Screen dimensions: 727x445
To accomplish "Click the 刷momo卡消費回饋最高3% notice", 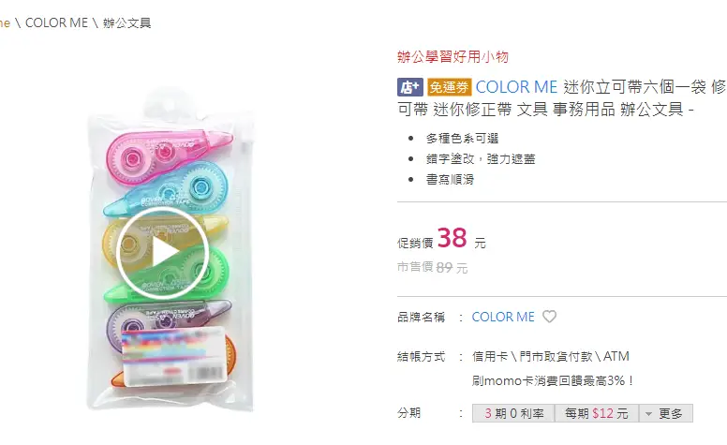I will point(553,380).
